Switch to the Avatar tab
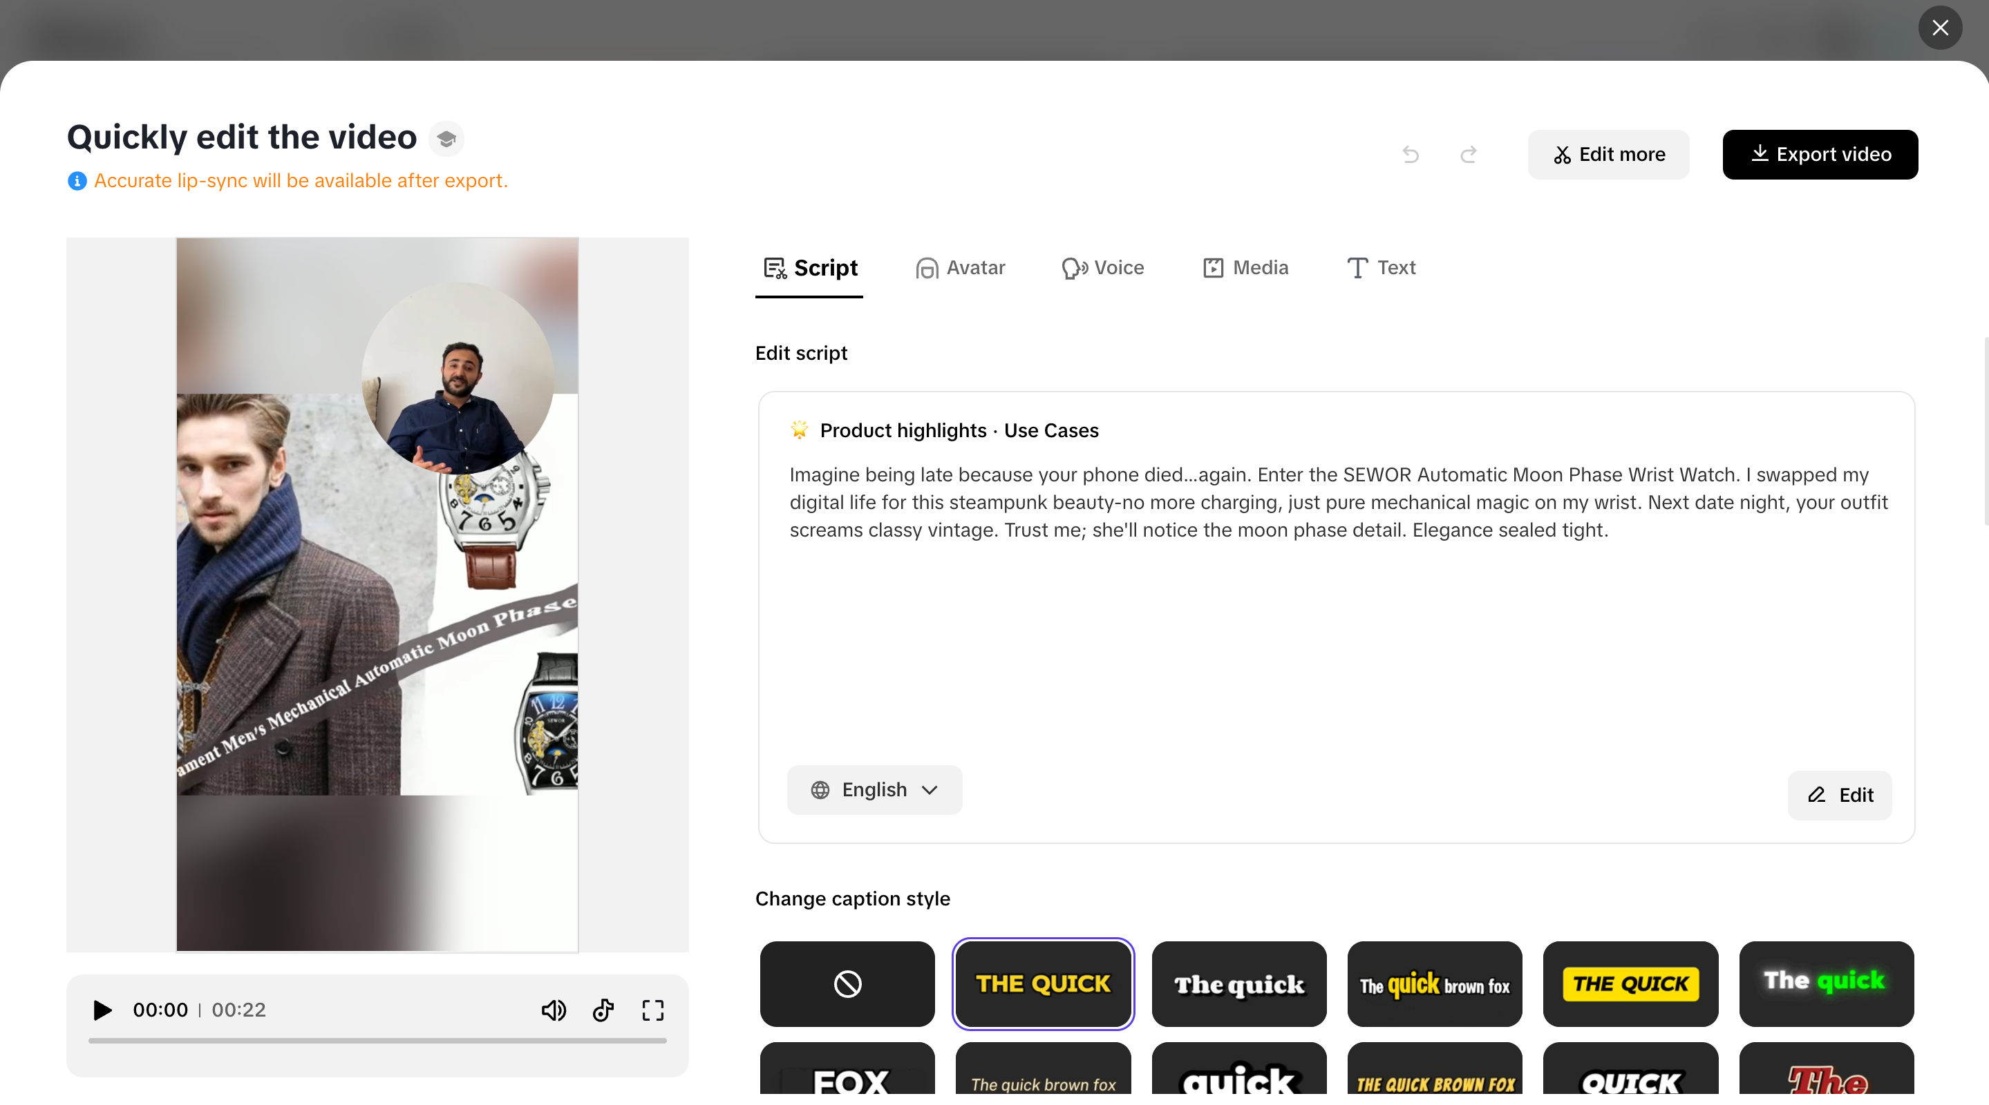The image size is (1989, 1105). (961, 268)
